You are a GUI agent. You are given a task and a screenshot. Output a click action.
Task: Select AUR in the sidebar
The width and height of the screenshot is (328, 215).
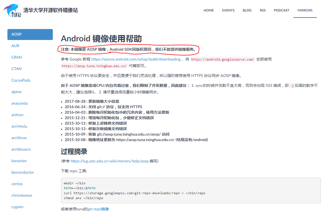click(x=15, y=46)
